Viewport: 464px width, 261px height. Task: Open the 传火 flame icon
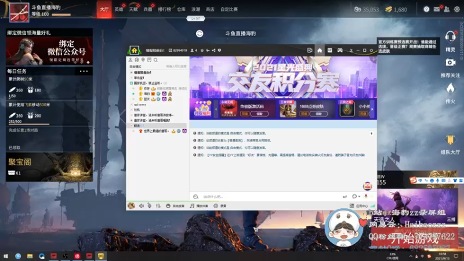[x=450, y=88]
